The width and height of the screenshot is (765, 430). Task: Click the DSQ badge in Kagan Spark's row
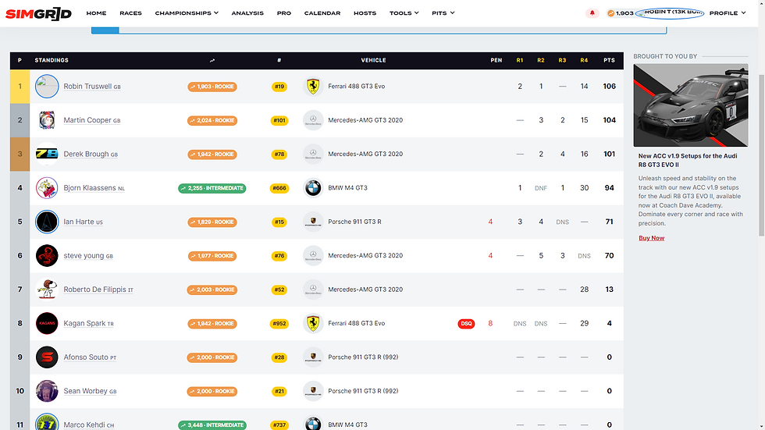pyautogui.click(x=467, y=324)
